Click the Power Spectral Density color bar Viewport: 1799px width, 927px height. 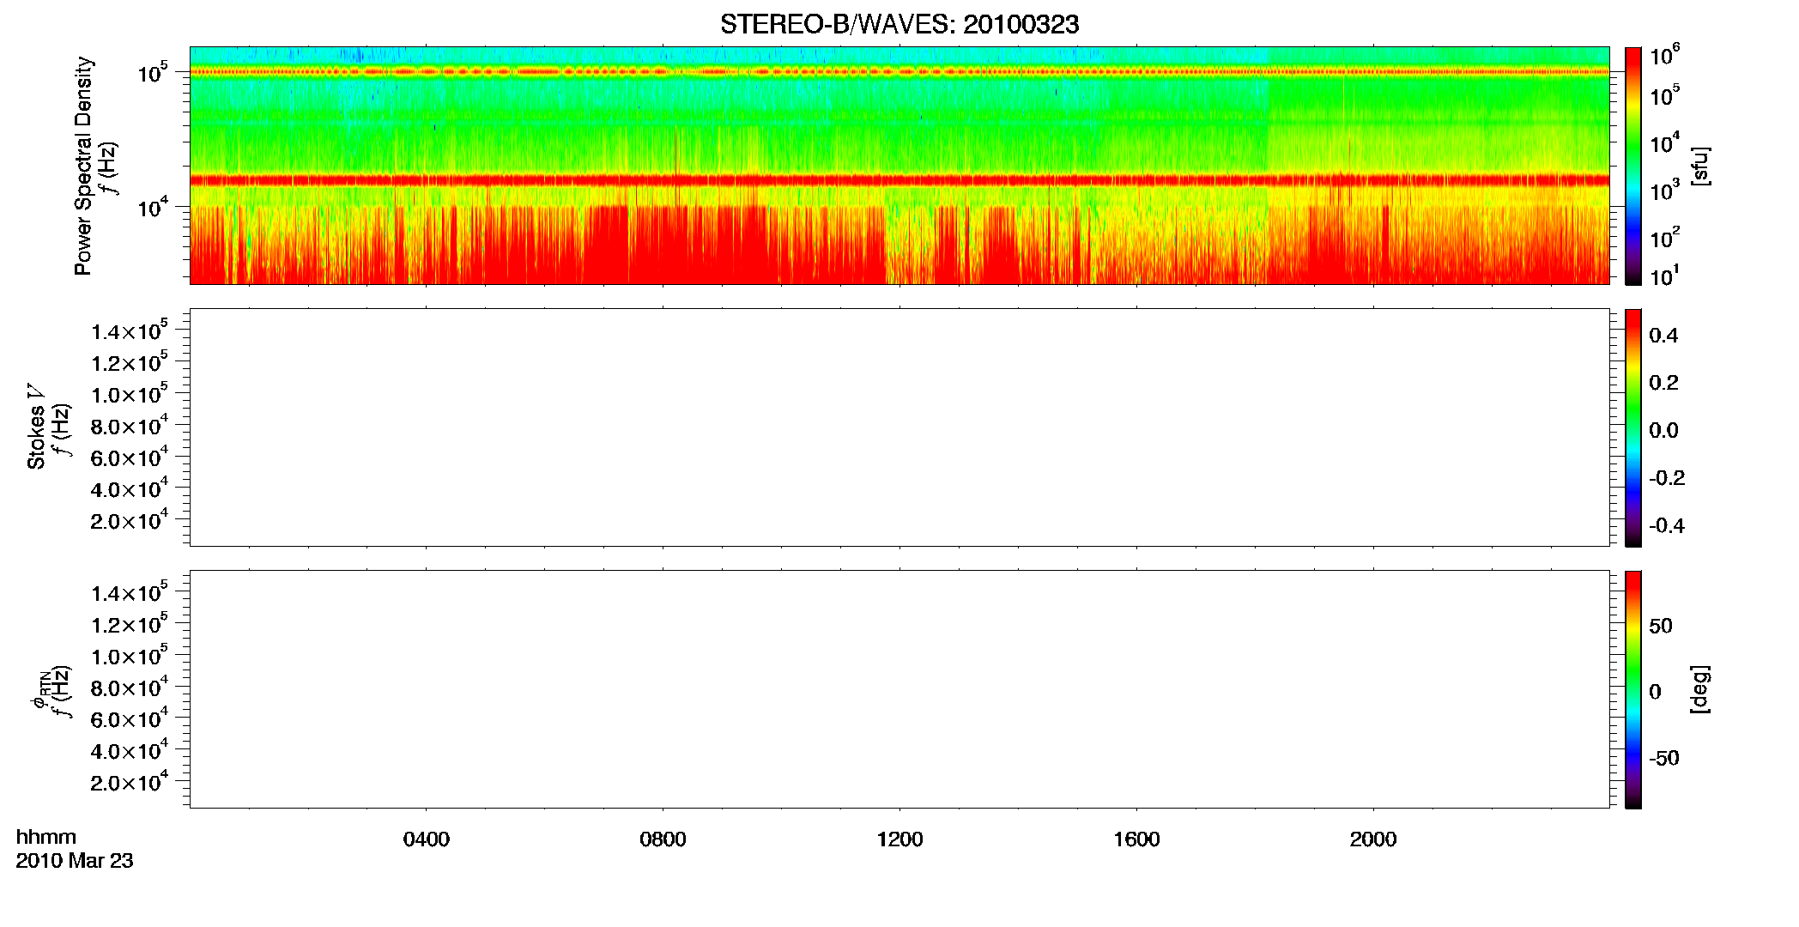click(x=1633, y=166)
